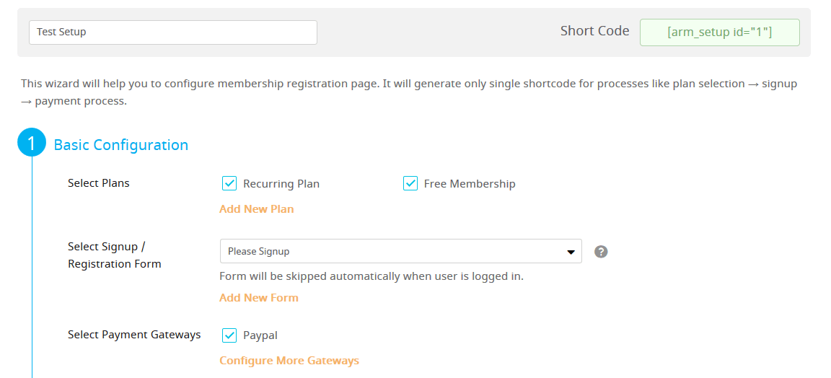Open the Add New Form link

(x=259, y=297)
